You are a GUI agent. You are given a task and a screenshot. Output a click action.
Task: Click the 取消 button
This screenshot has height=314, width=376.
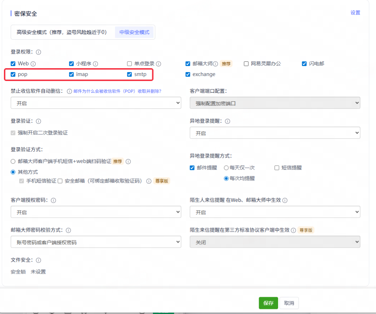tap(289, 303)
